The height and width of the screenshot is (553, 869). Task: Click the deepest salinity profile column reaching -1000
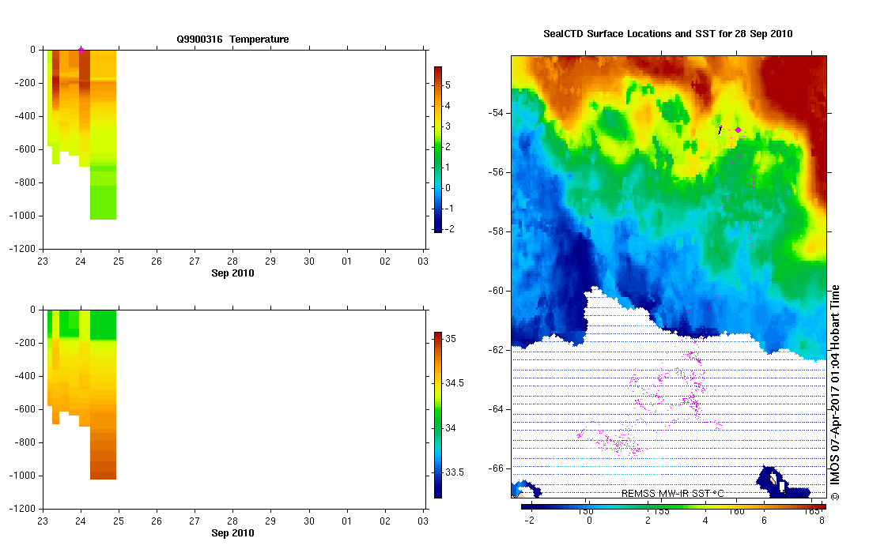[103, 395]
